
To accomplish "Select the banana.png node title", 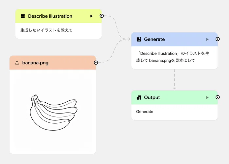I will point(35,63).
